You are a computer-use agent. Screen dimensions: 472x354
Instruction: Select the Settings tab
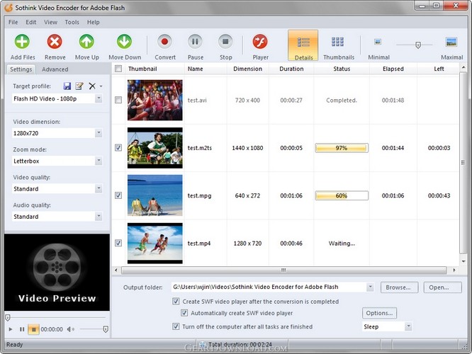[x=21, y=69]
